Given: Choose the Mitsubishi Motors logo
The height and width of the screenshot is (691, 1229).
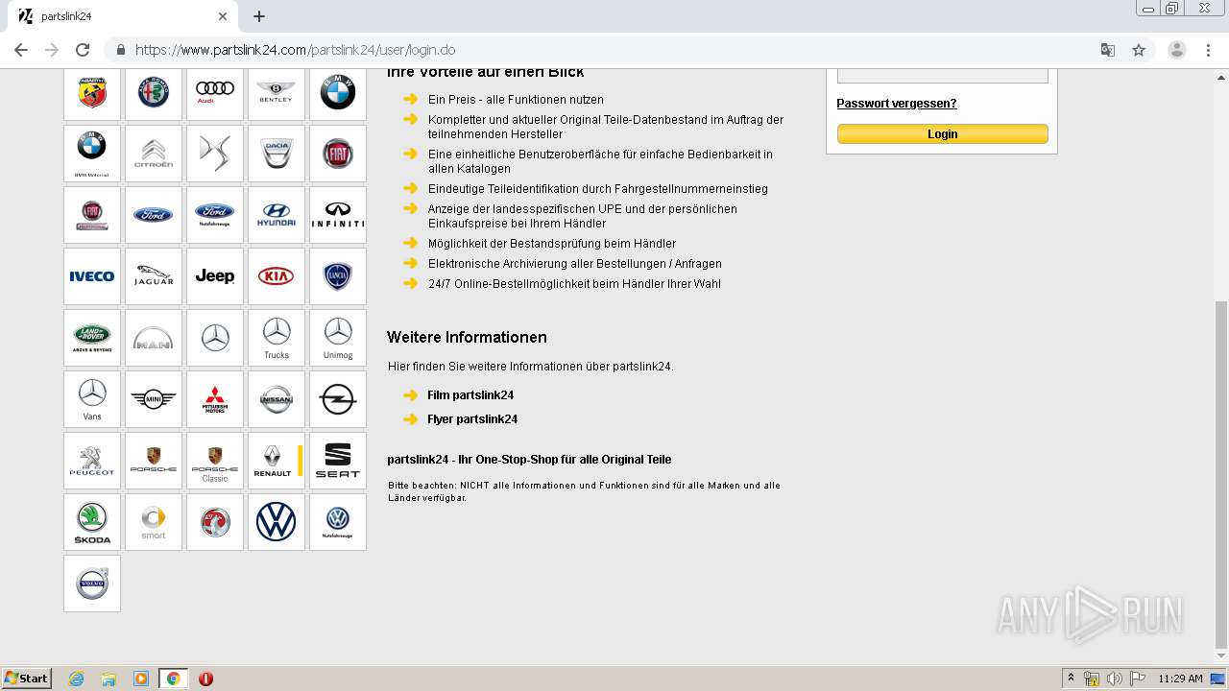Looking at the screenshot, I should [215, 399].
